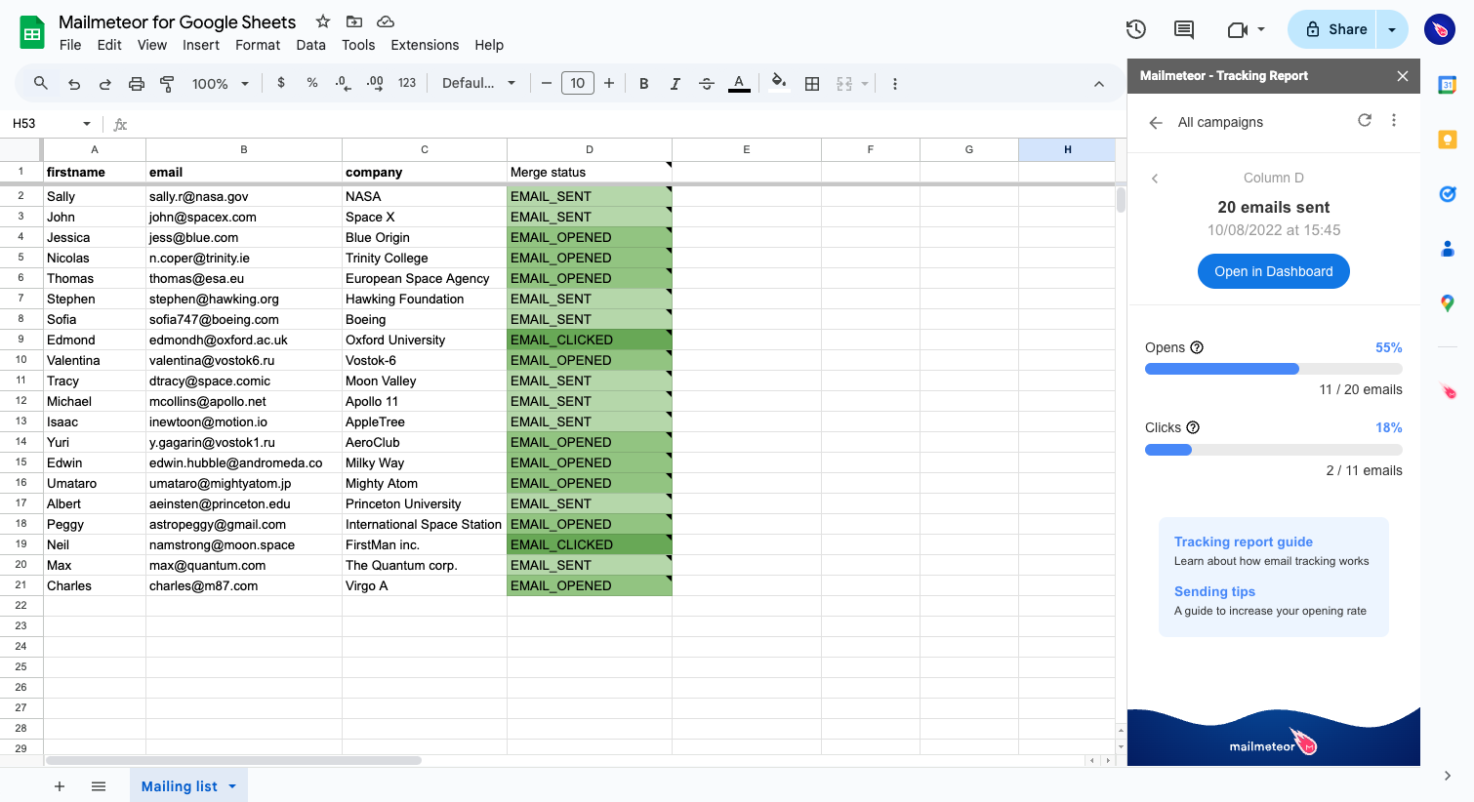1474x802 pixels.
Task: Toggle bold formatting
Action: tap(643, 84)
